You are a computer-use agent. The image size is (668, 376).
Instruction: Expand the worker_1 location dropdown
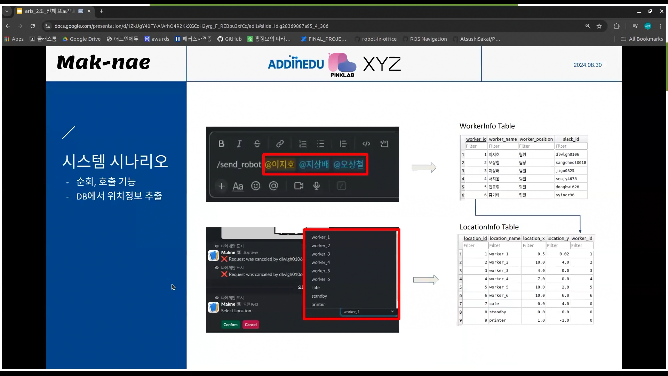click(x=368, y=312)
